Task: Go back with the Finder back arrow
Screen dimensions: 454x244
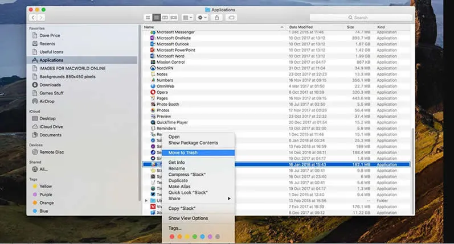Action: tap(33, 18)
